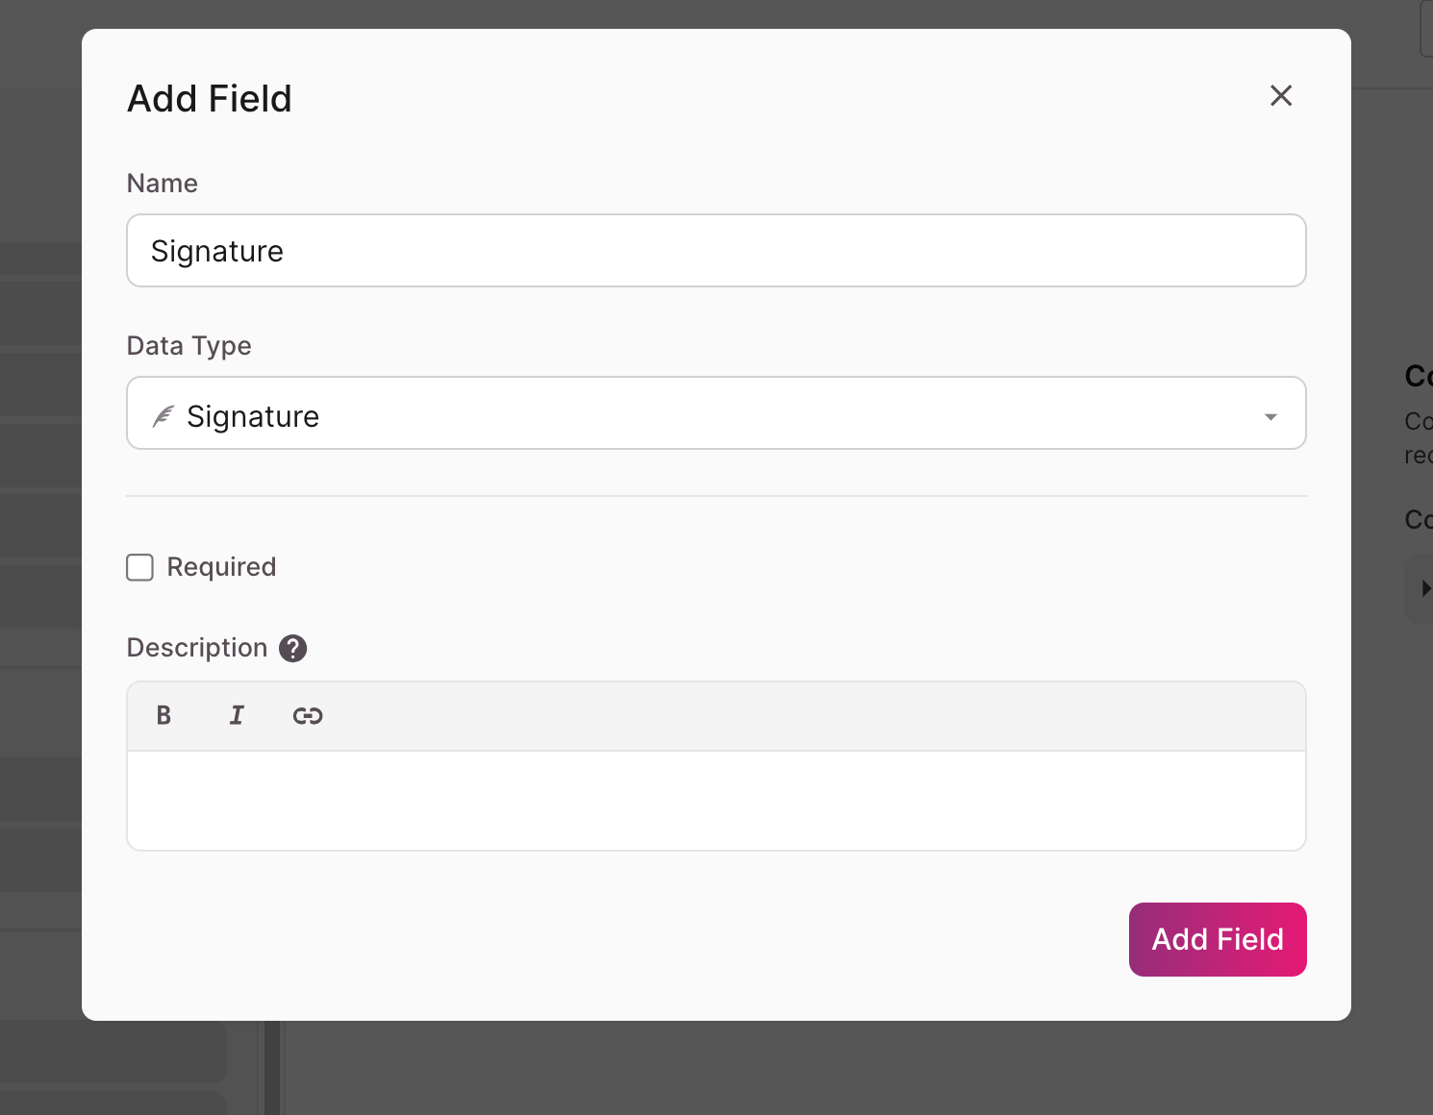Screen dimensions: 1433x1115
Task: Click empty area of Description toolbar
Action: [817, 716]
